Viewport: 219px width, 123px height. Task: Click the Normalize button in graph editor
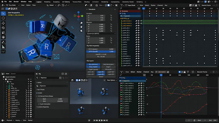click(x=162, y=72)
